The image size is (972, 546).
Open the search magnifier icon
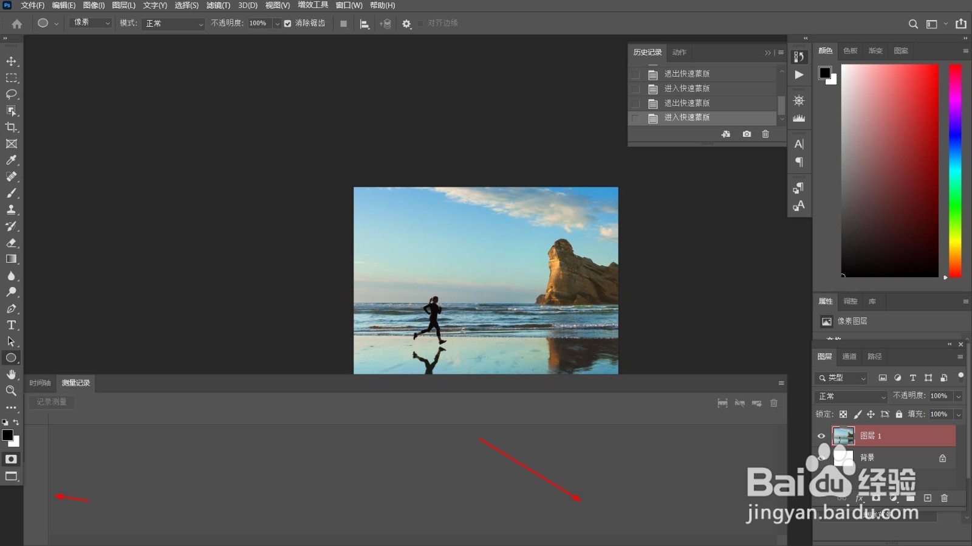tap(913, 24)
